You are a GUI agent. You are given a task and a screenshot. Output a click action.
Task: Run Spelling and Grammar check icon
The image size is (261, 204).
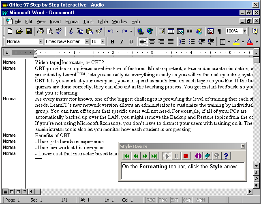pyautogui.click(x=59, y=31)
